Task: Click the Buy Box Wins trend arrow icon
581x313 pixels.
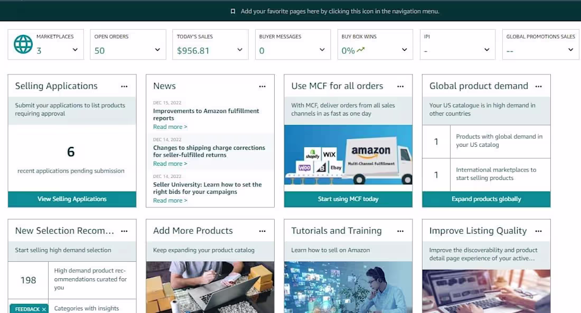Action: click(361, 50)
